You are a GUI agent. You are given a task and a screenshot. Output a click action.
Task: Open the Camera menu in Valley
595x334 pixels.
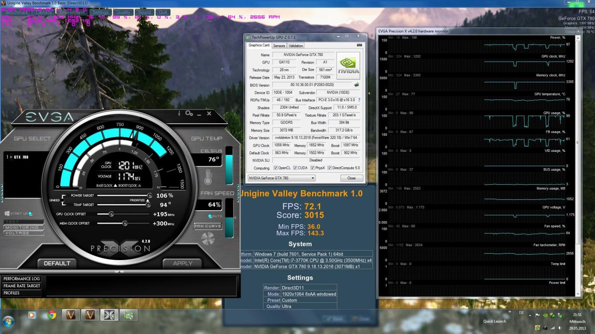click(44, 12)
